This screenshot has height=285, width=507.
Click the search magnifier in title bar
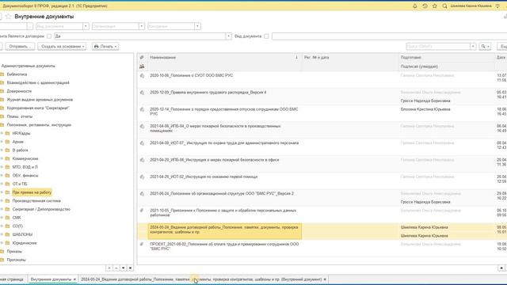pyautogui.click(x=444, y=6)
